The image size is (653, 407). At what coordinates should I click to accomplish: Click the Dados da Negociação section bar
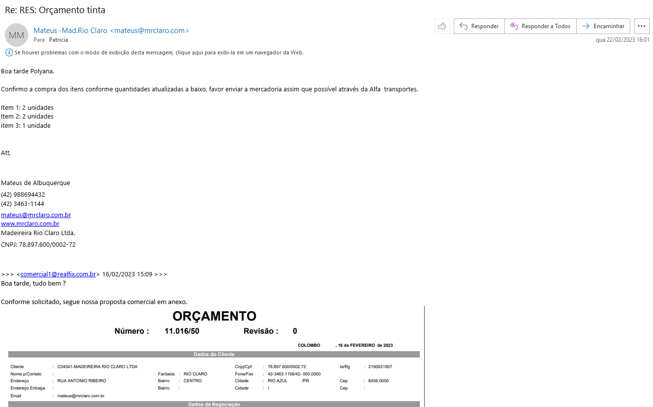pos(214,404)
